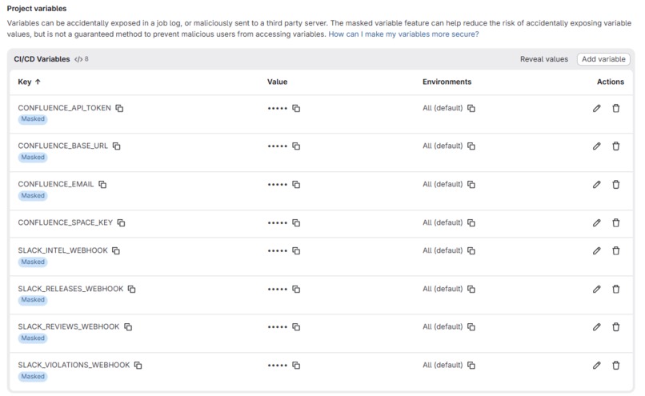Edit the CONFLUENCE_SPACE_KEY variable
The height and width of the screenshot is (396, 645).
pyautogui.click(x=596, y=222)
